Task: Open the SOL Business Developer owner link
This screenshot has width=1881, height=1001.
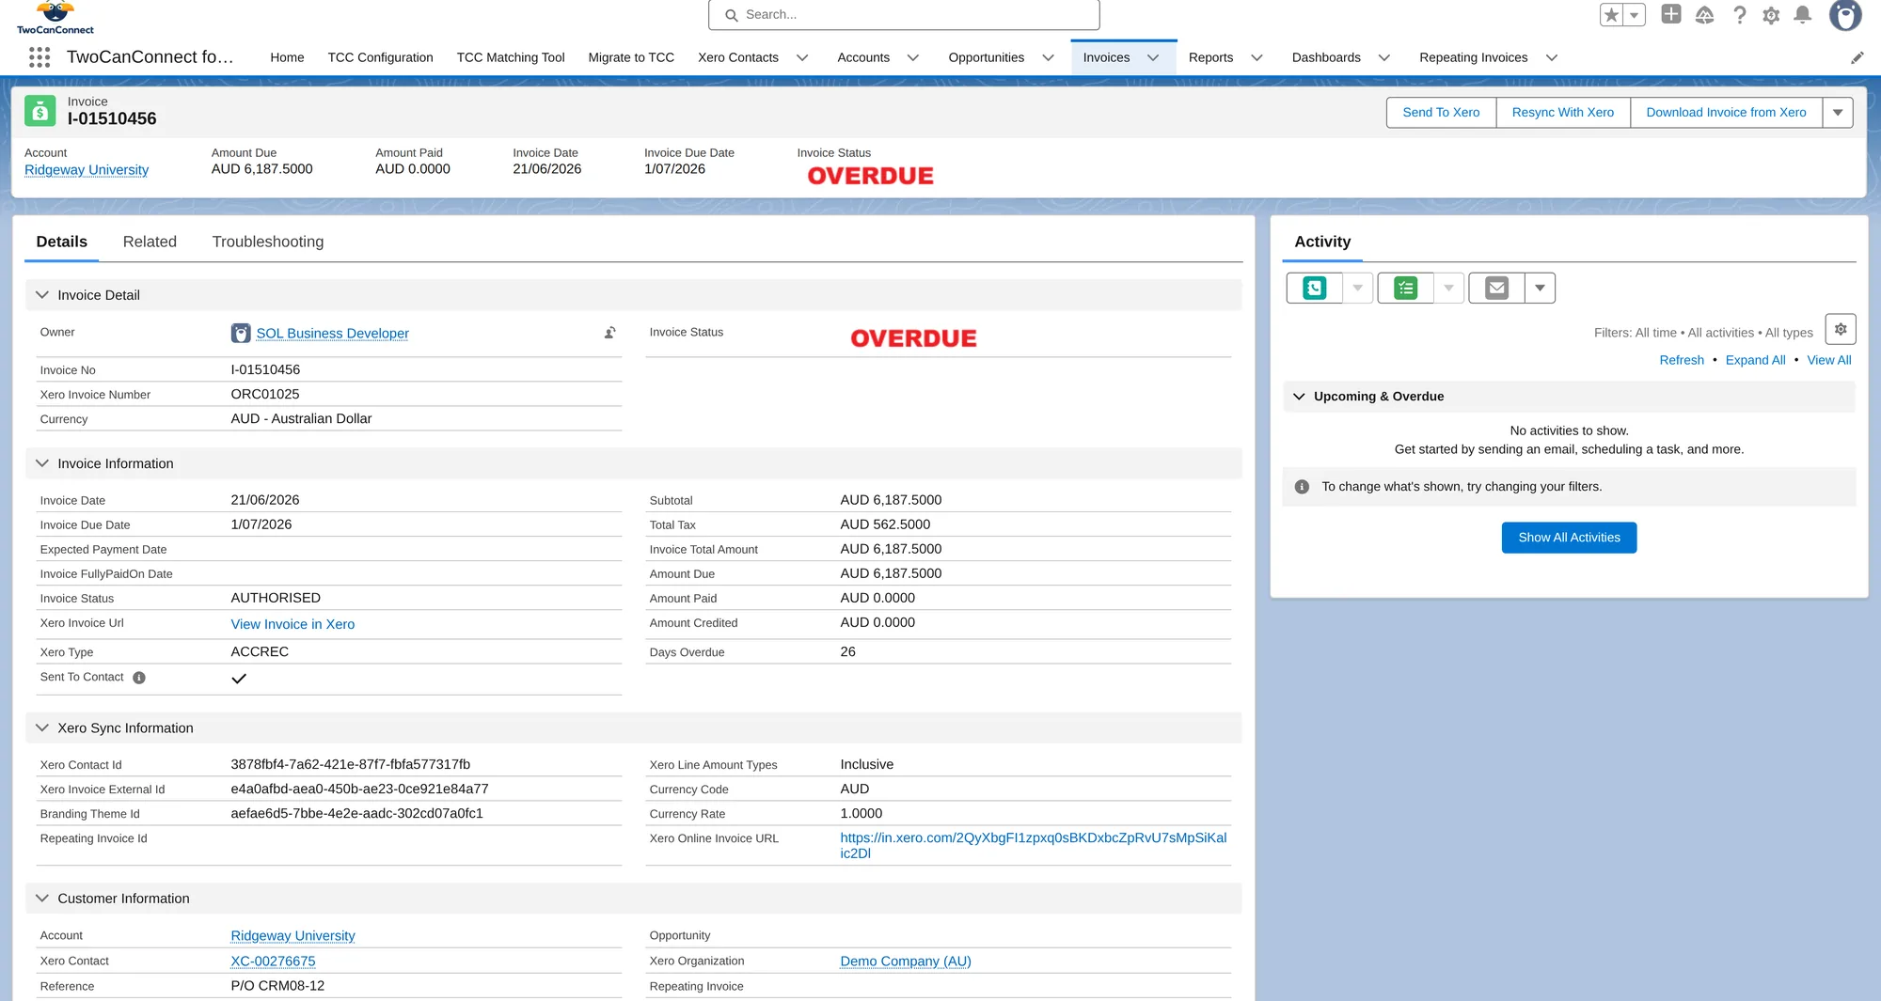Action: [x=332, y=334]
